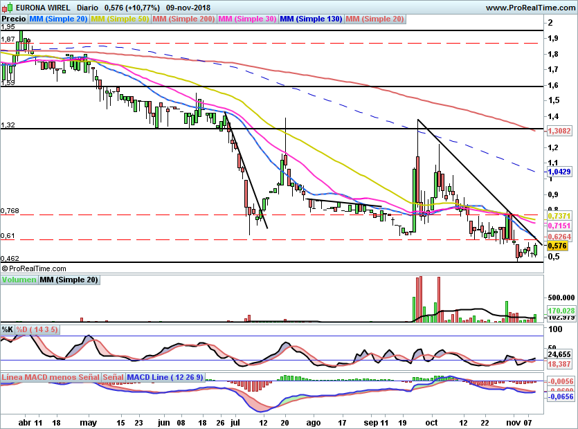Click the 1,59 support level label
578x429 pixels.
pos(8,82)
